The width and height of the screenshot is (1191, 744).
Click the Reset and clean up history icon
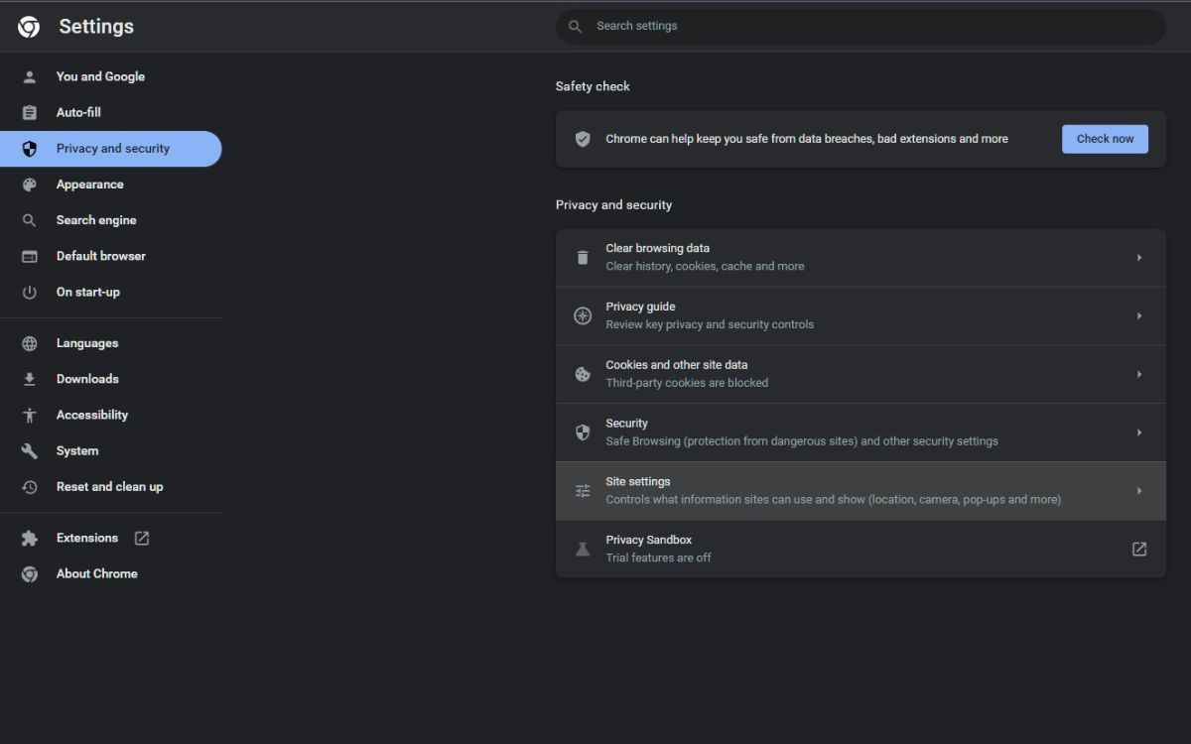[x=29, y=486]
